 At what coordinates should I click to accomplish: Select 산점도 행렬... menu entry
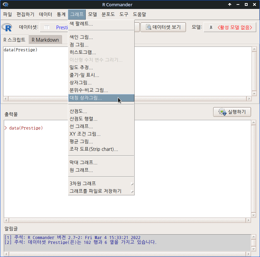[101, 119]
